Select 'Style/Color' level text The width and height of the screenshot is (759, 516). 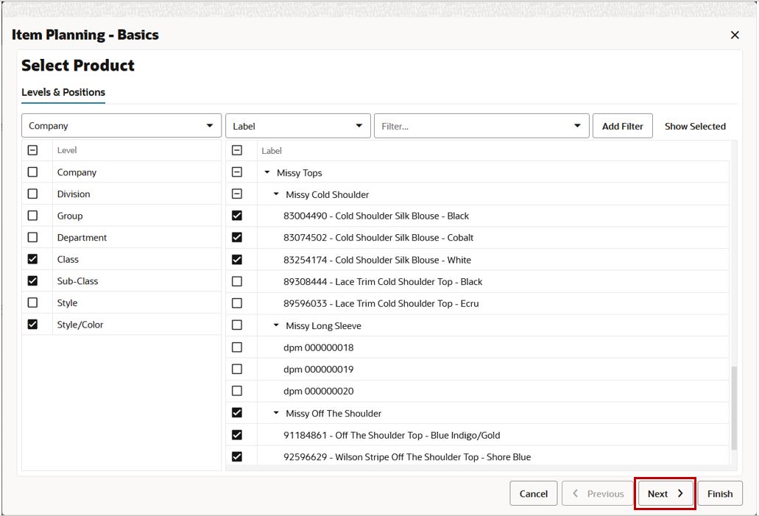(x=80, y=325)
